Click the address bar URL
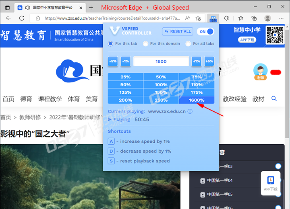 pos(112,18)
